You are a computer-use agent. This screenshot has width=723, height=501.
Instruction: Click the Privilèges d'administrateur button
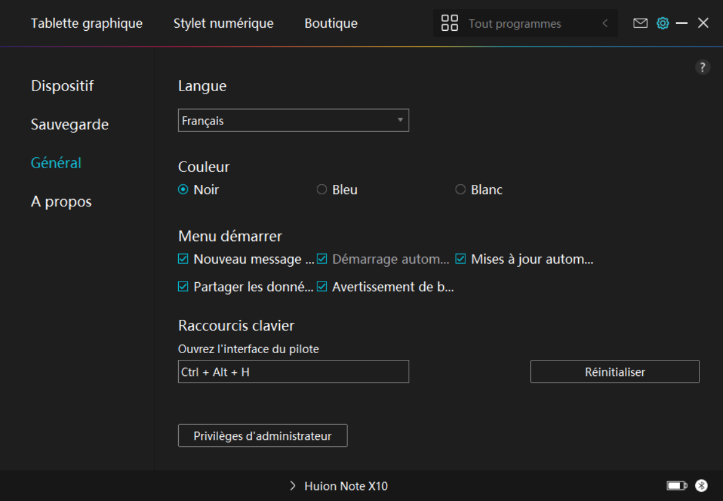pyautogui.click(x=263, y=436)
